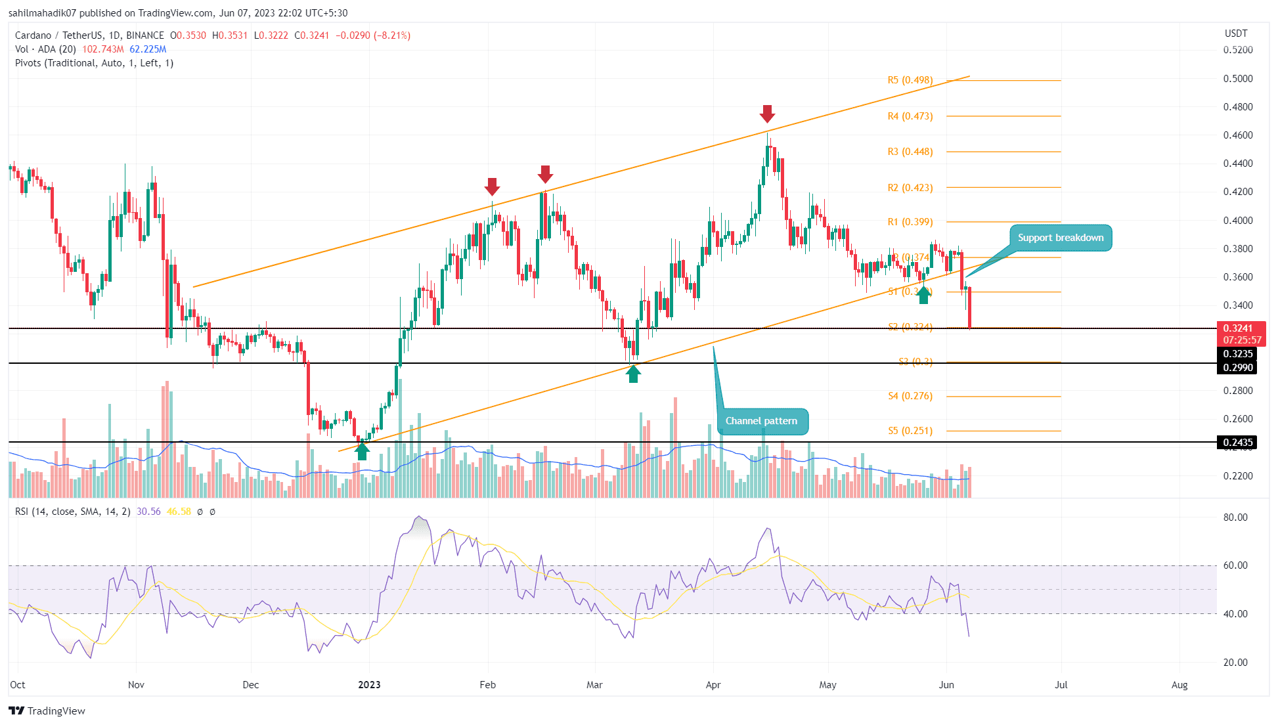Click the R5 (0.498) pivot label

(x=910, y=80)
